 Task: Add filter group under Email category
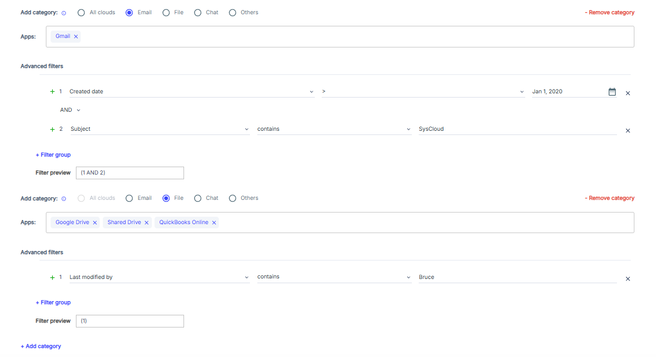tap(53, 155)
